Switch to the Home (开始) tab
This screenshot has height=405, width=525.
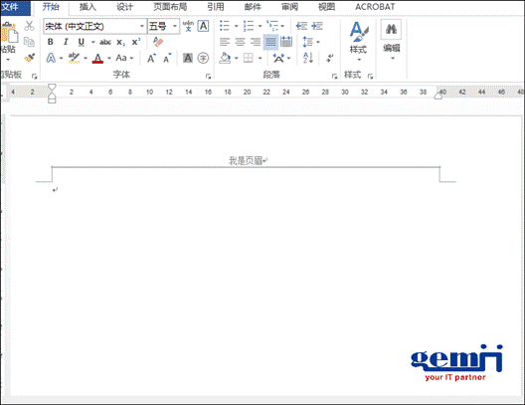[51, 7]
